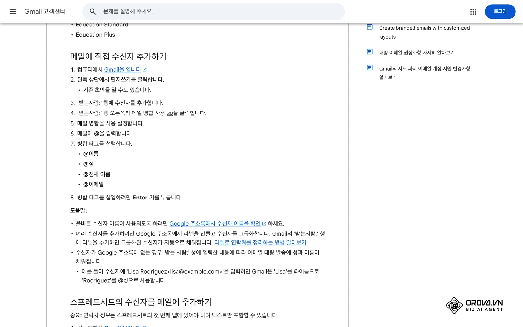
Task: Click the '중요:' label text
Action: pos(76,315)
